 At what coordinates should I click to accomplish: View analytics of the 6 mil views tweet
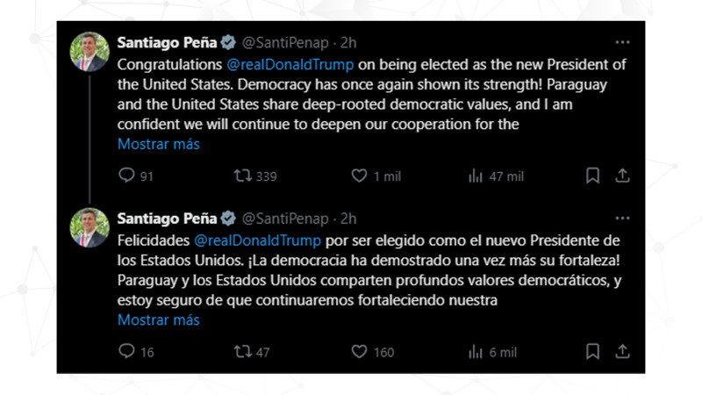pyautogui.click(x=476, y=351)
